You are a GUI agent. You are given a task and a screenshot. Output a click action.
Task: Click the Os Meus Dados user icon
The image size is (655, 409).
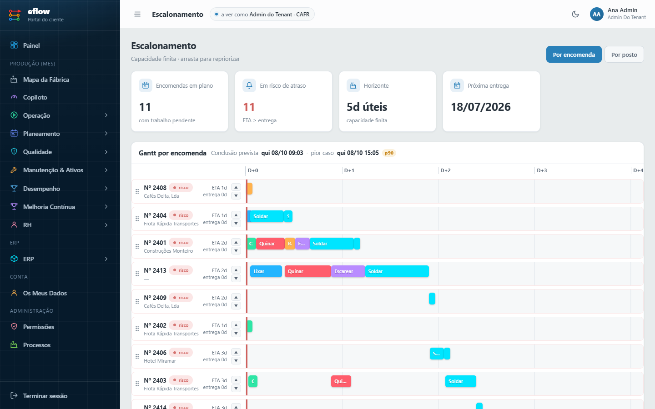point(14,293)
